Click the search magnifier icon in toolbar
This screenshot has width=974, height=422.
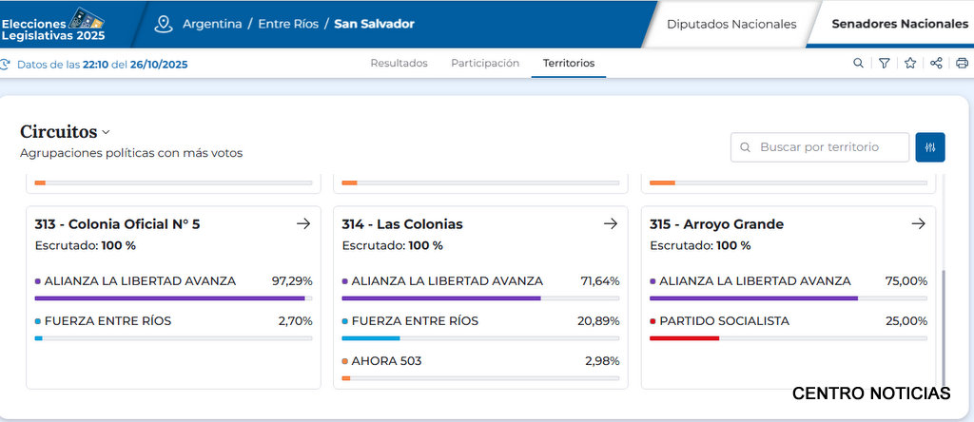(858, 64)
